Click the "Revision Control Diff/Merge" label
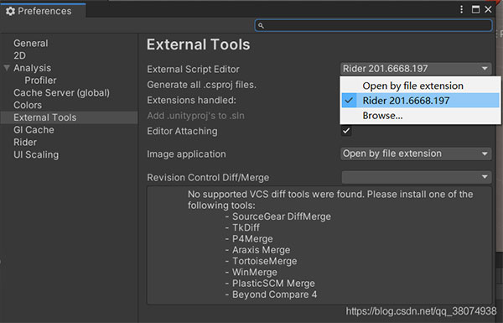 (208, 178)
